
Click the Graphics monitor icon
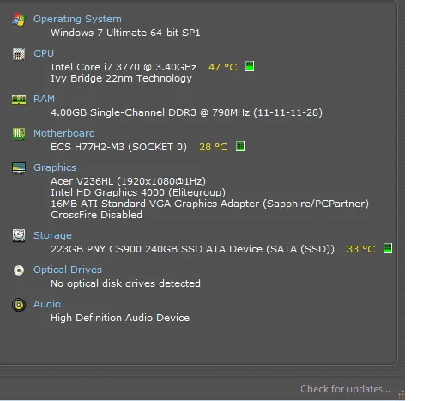(19, 168)
